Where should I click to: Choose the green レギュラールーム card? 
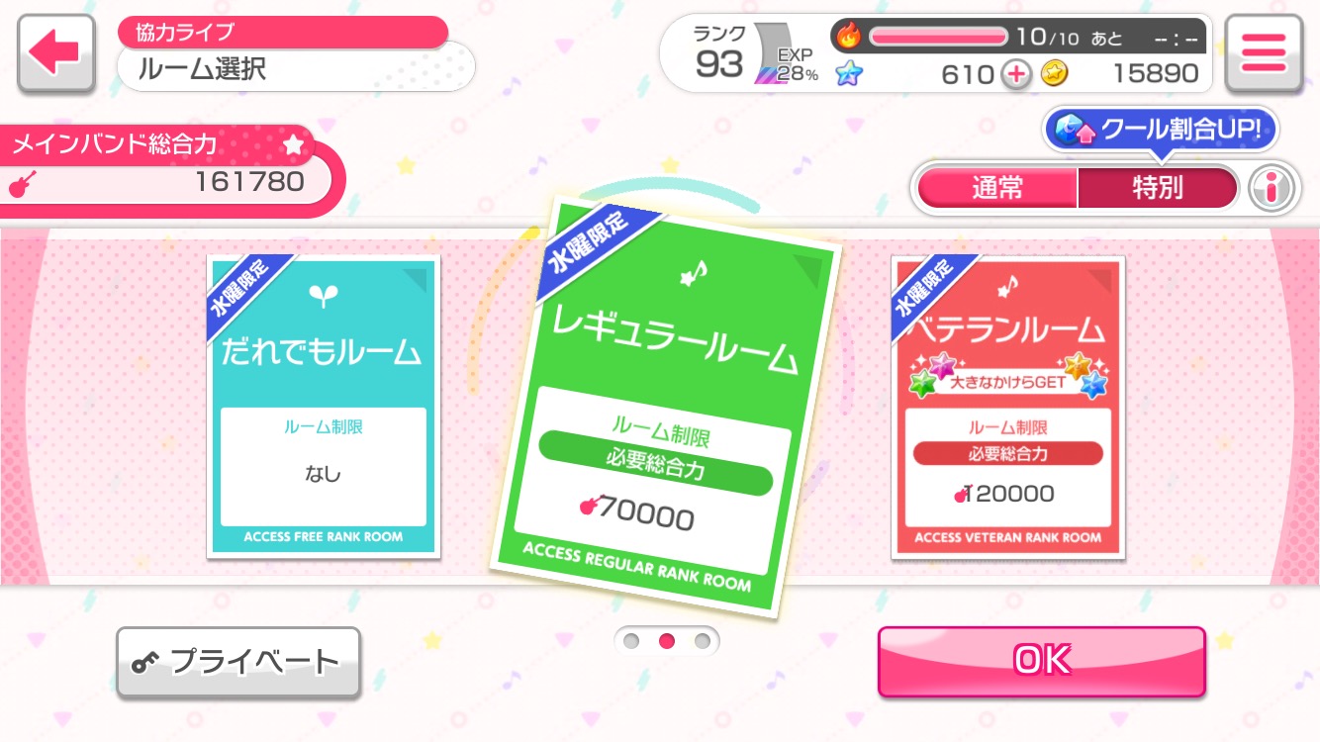[x=666, y=406]
